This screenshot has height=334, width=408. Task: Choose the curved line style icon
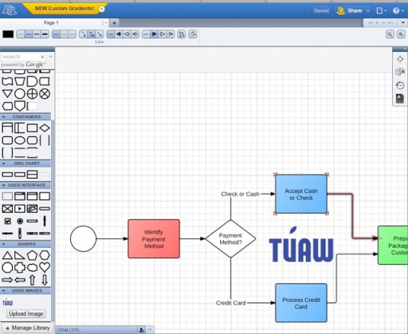tap(83, 34)
